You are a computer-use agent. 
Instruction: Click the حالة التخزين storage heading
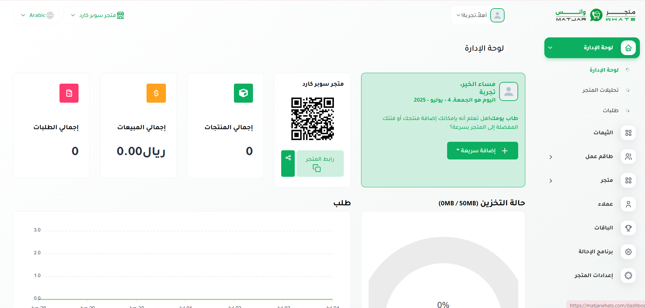482,203
